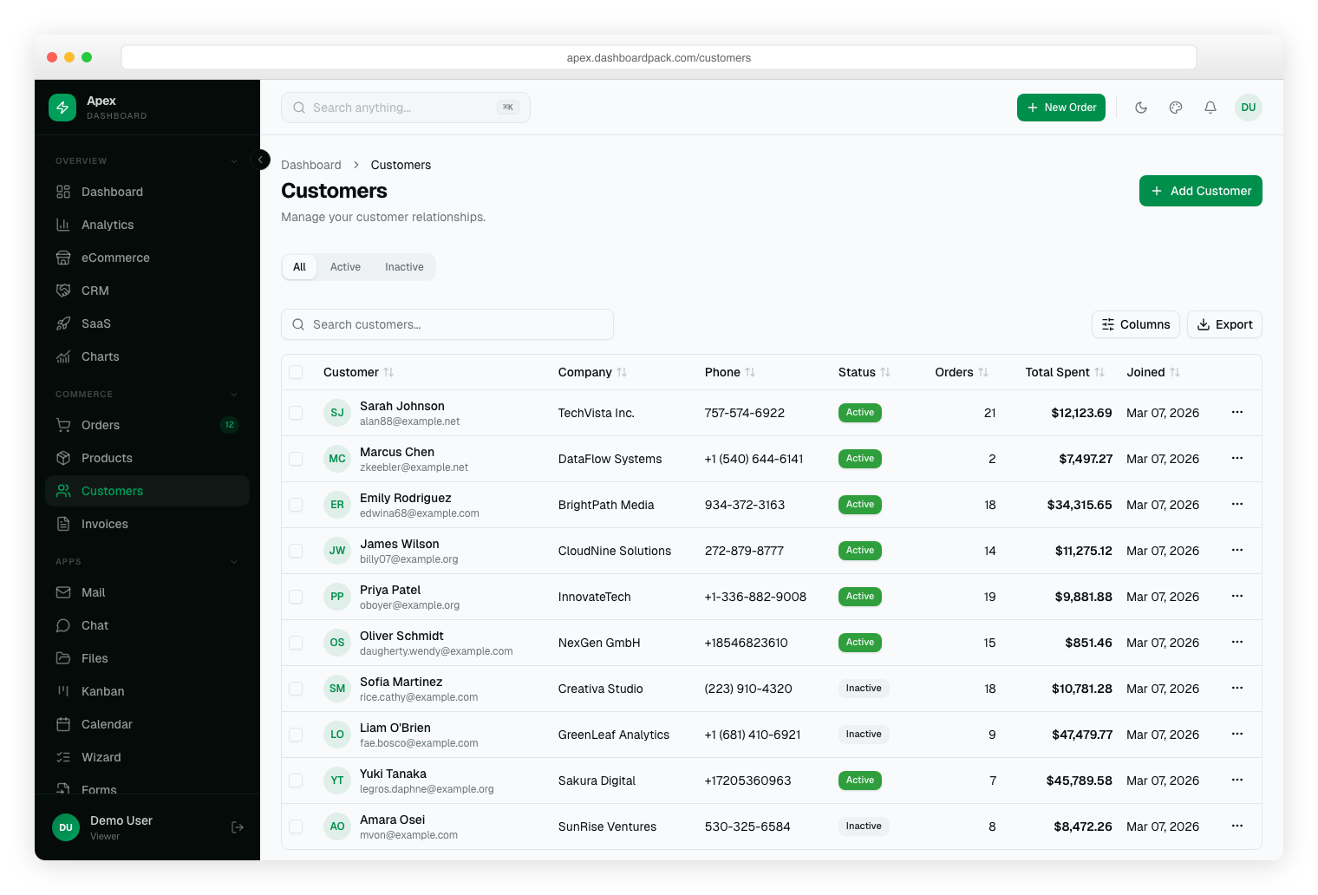This screenshot has width=1318, height=895.
Task: Open the theme palette picker
Action: coord(1176,108)
